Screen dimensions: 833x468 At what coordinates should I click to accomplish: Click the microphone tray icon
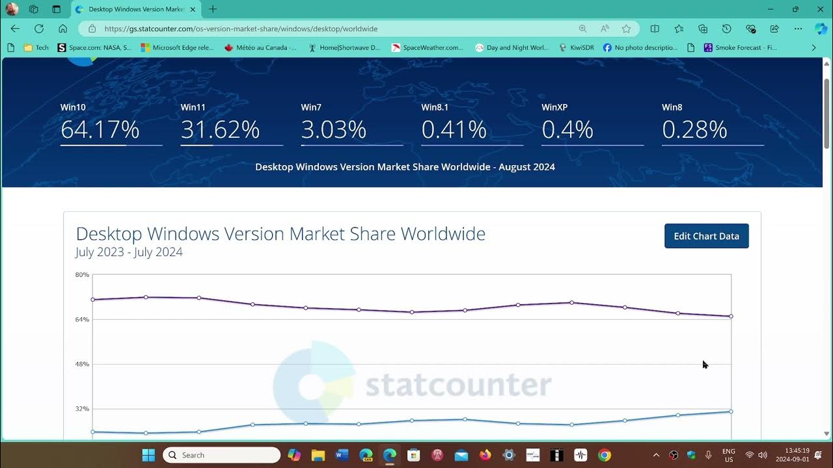click(x=708, y=455)
